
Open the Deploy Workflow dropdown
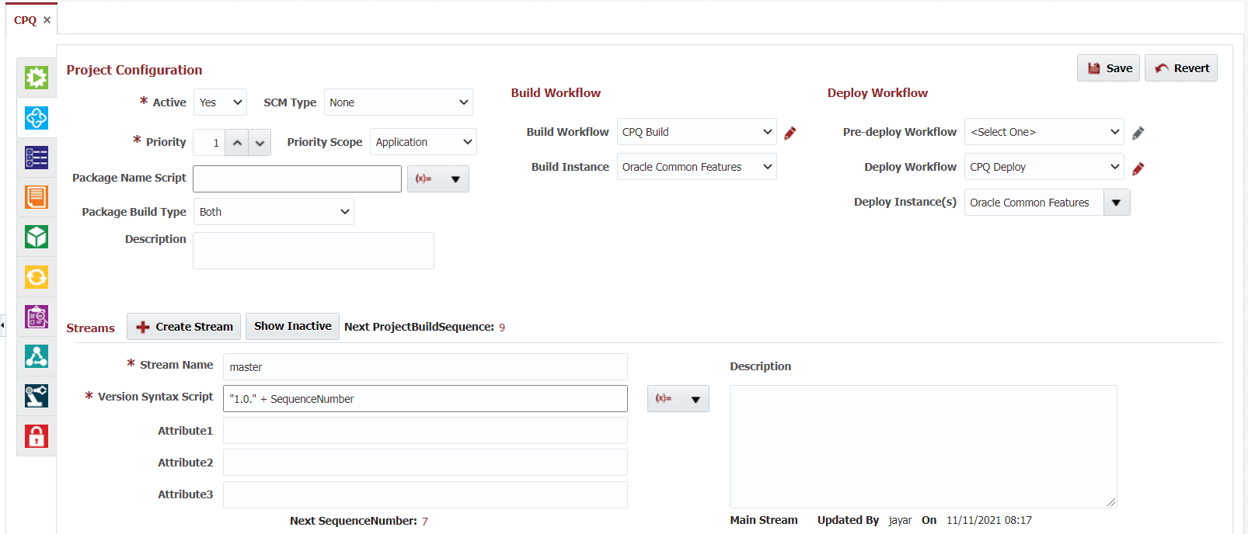tap(1044, 167)
